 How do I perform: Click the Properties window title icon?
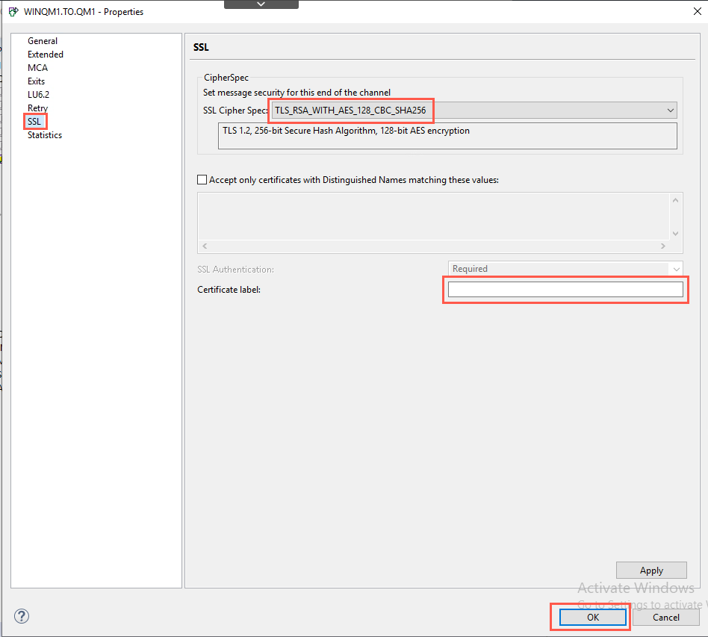(x=13, y=12)
